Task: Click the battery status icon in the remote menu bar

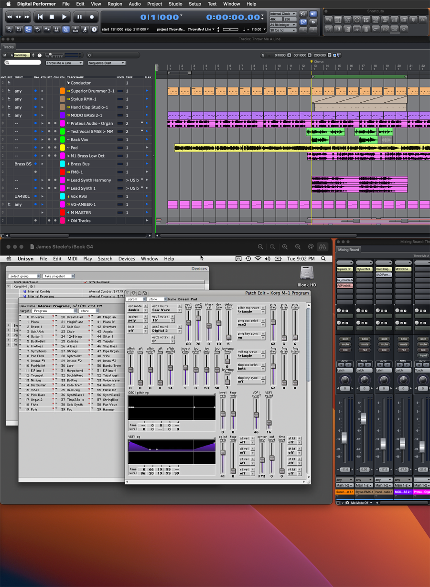Action: coord(279,259)
